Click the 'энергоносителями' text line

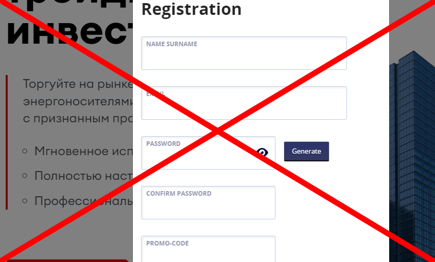click(78, 101)
